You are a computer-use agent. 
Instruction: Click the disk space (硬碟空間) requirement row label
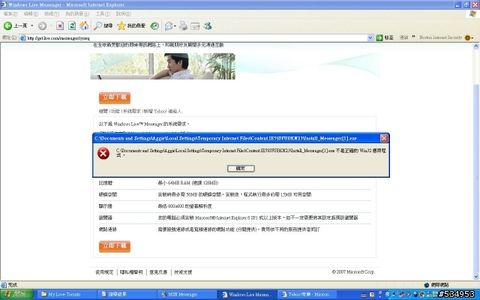coord(108,194)
